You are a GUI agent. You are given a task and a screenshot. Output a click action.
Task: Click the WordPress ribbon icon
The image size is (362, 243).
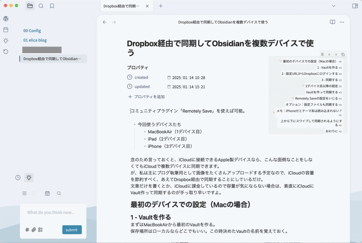6,19
